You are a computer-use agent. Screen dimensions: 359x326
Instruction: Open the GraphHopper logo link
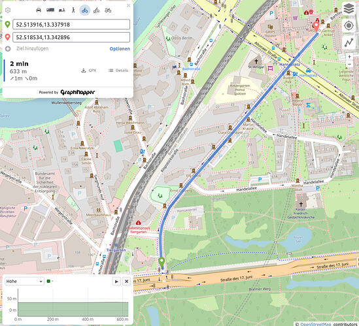(78, 92)
